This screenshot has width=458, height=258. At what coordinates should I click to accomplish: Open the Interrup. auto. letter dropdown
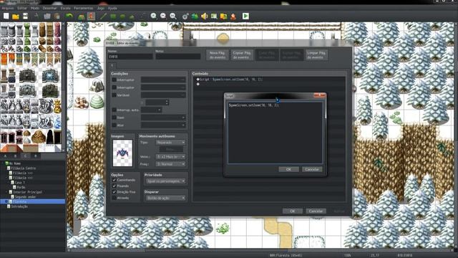(151, 110)
